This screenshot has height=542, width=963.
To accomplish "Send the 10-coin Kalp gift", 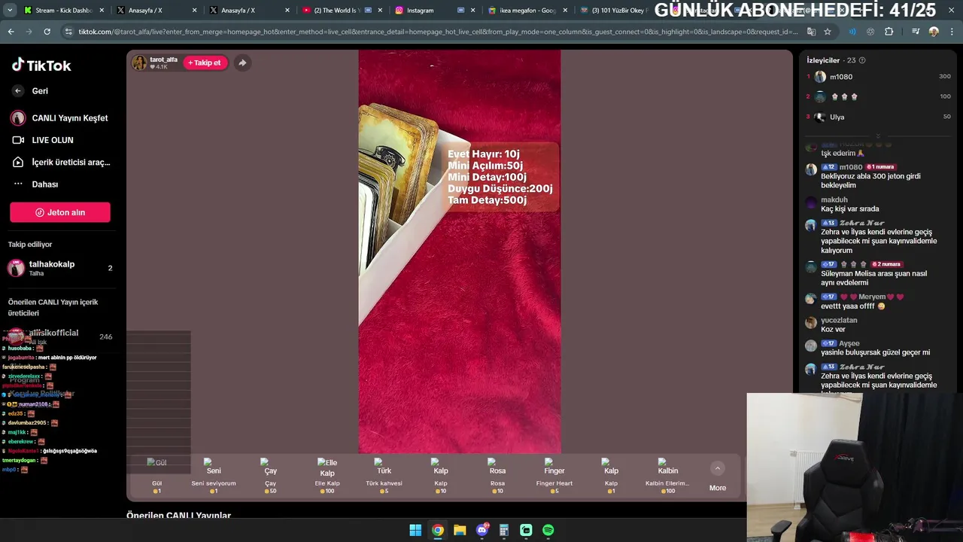I will [441, 475].
